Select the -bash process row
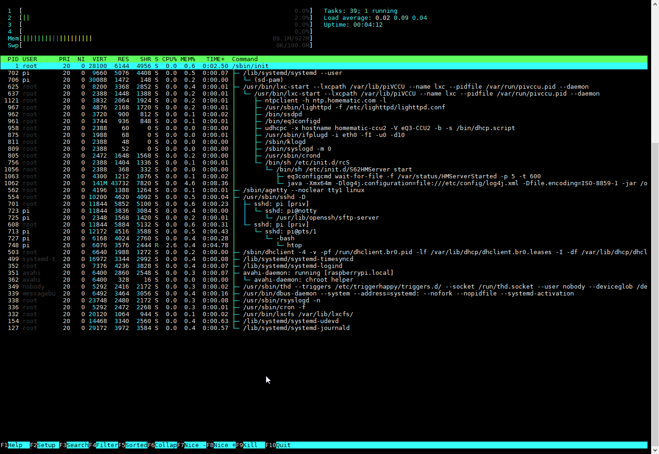Screen dimensions: 659x454 pos(324,238)
